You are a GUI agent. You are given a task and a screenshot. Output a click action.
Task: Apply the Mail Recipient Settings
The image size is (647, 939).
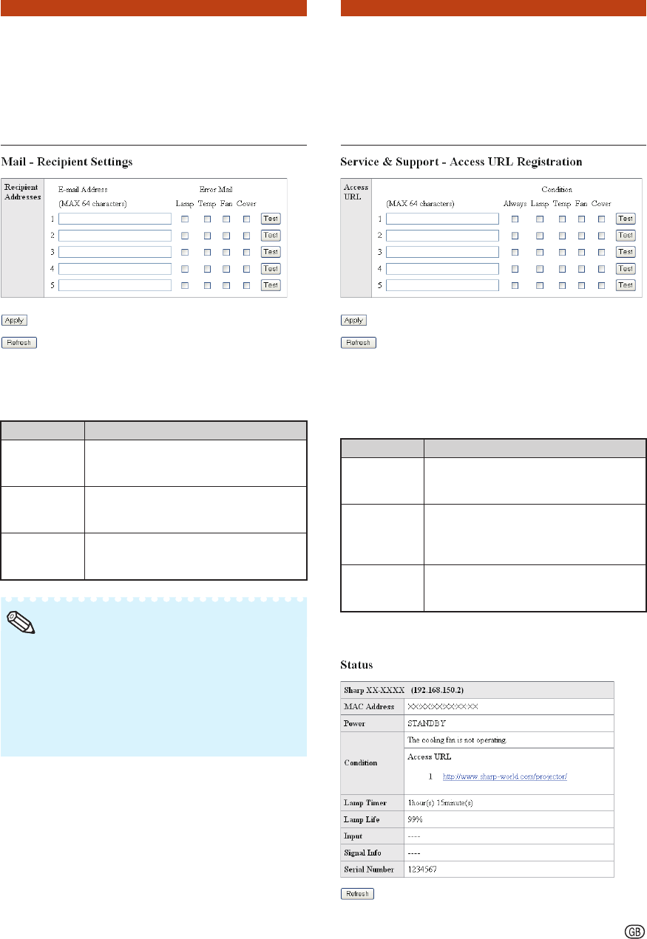(x=15, y=321)
